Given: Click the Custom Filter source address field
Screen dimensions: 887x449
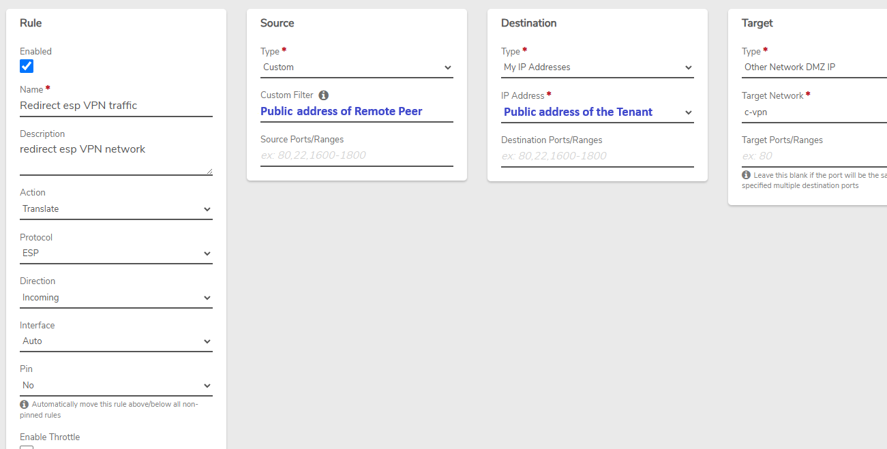Looking at the screenshot, I should 357,112.
